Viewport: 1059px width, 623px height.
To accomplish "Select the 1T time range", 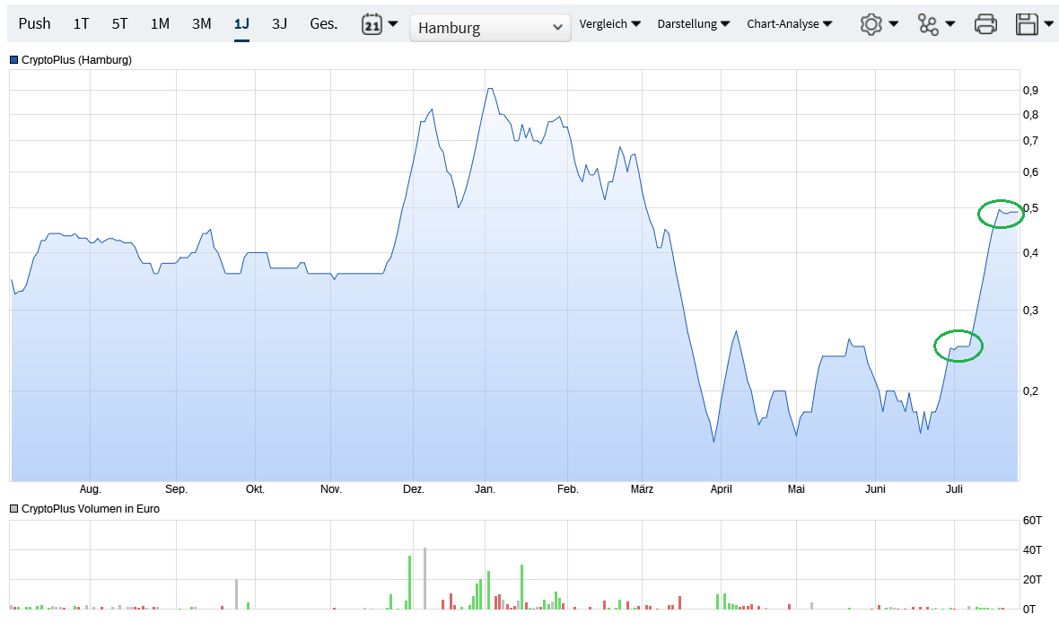I will (81, 23).
